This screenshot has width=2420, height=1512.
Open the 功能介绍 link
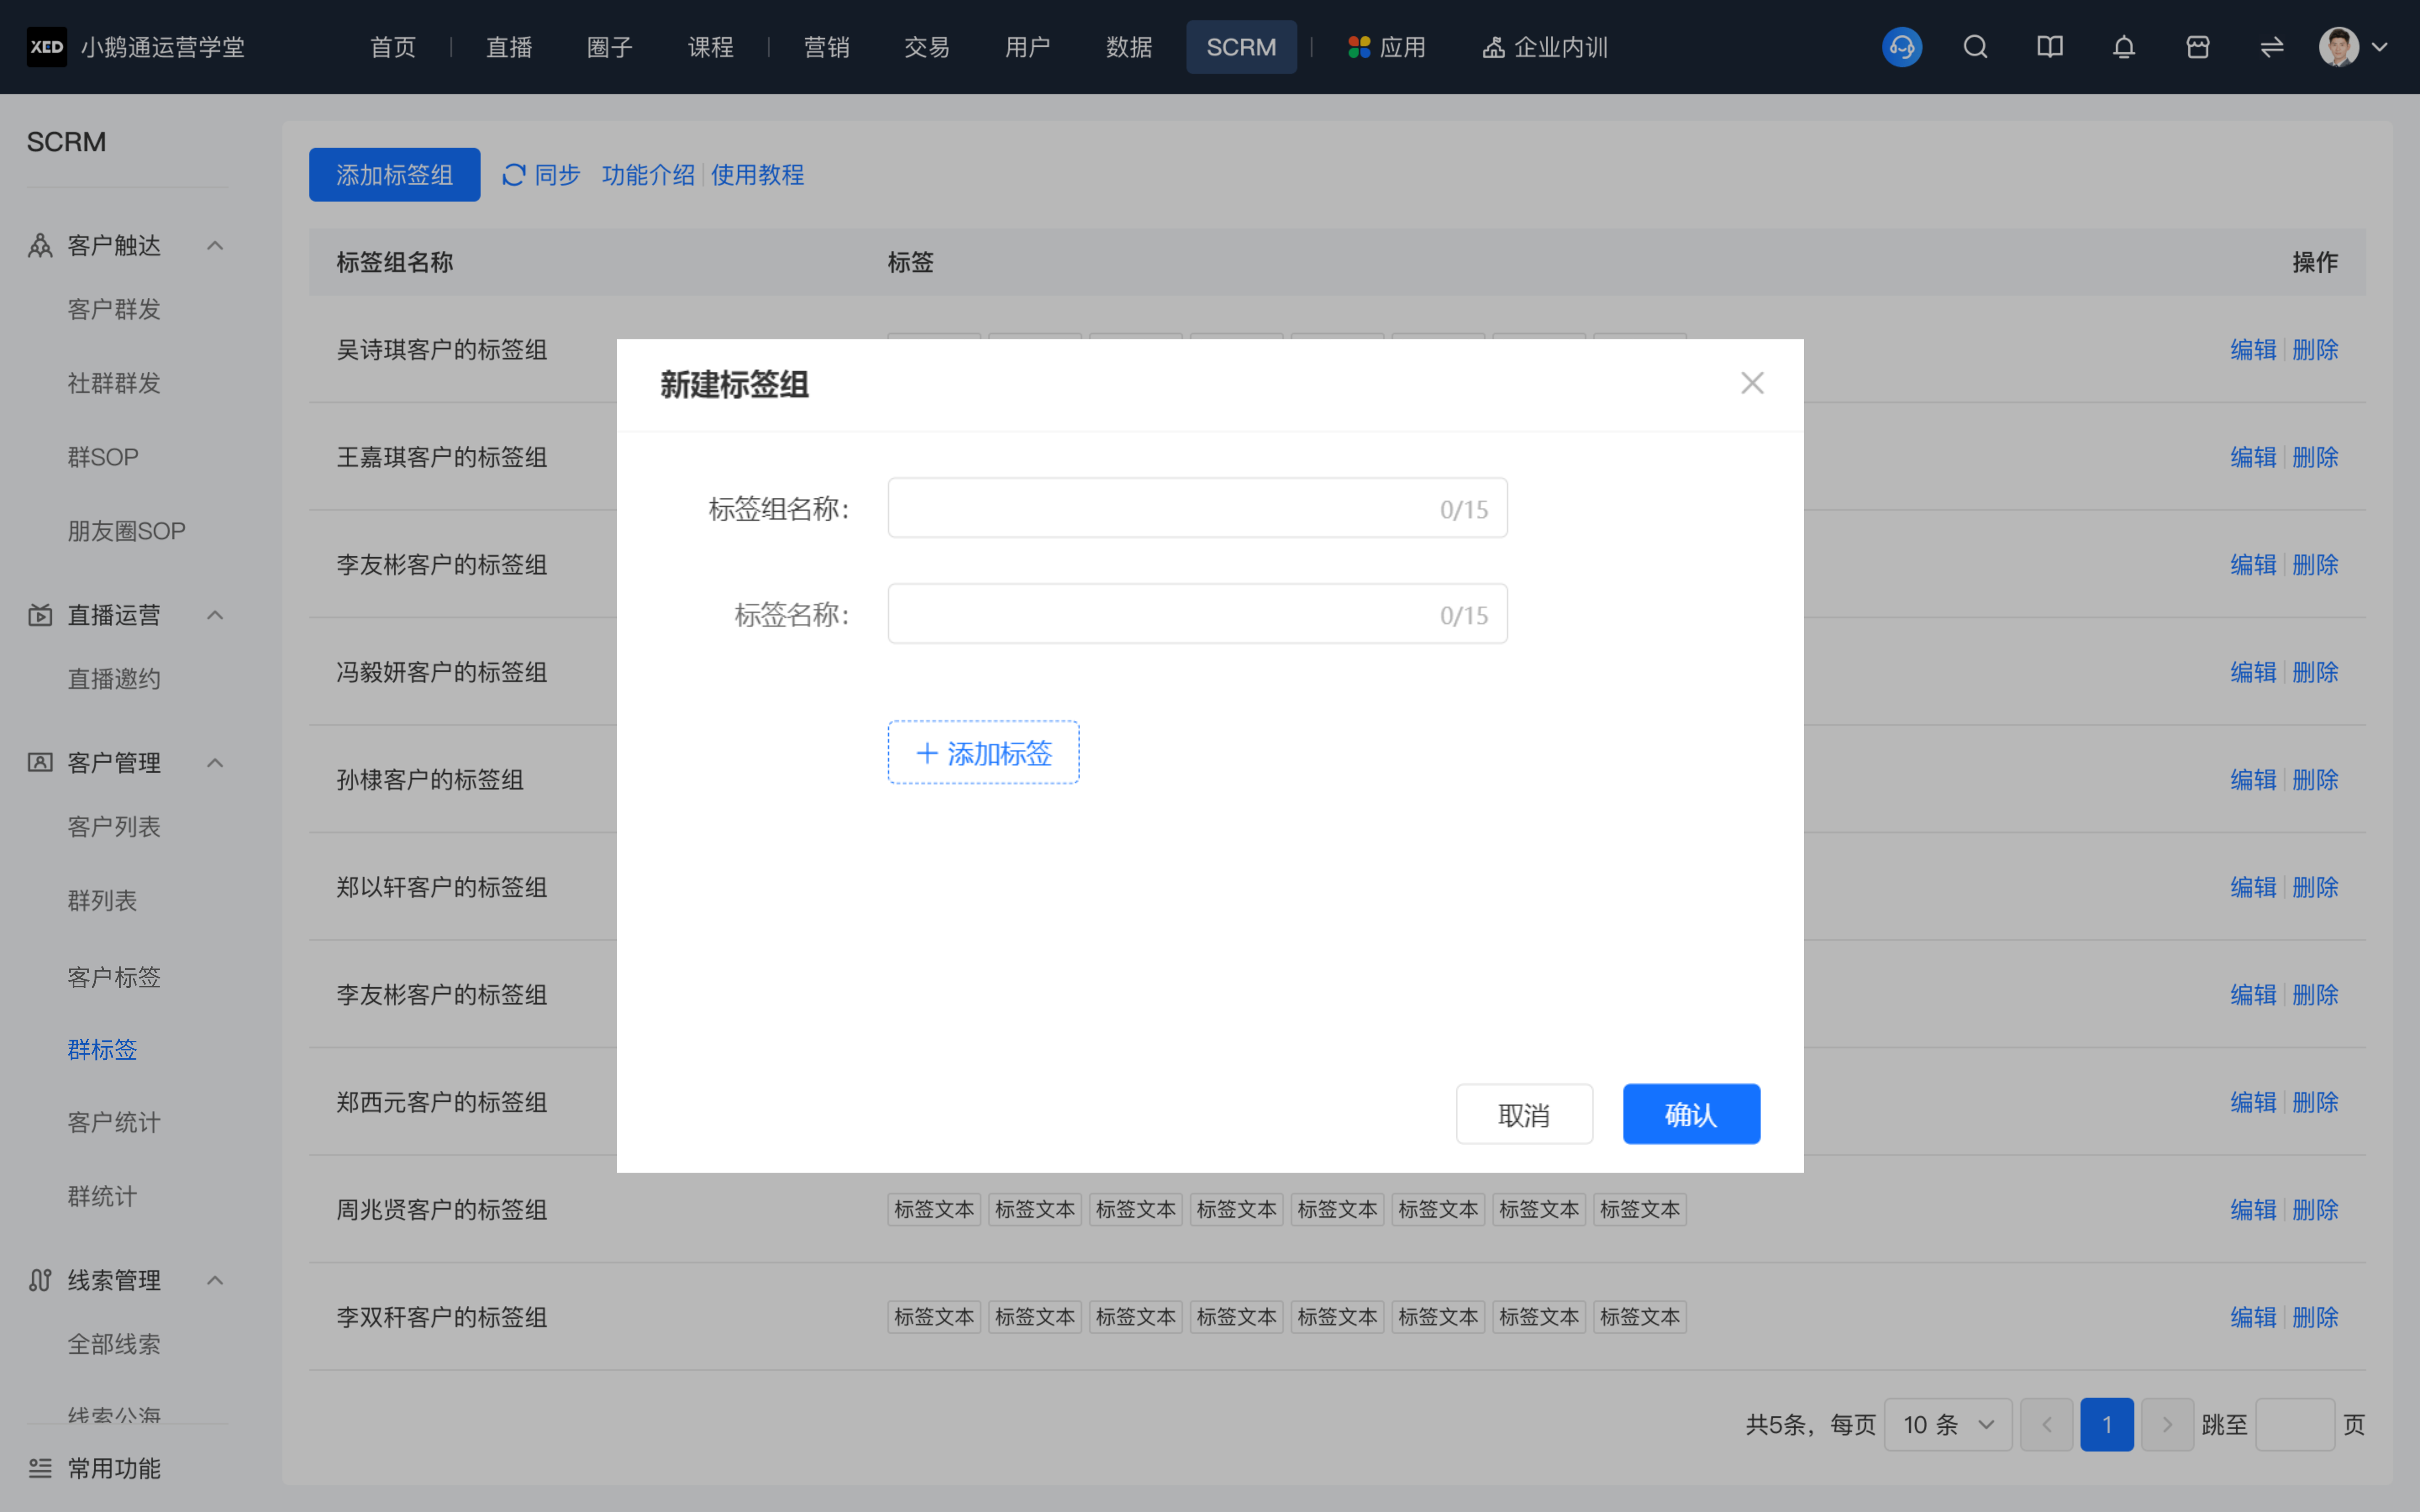pos(648,175)
